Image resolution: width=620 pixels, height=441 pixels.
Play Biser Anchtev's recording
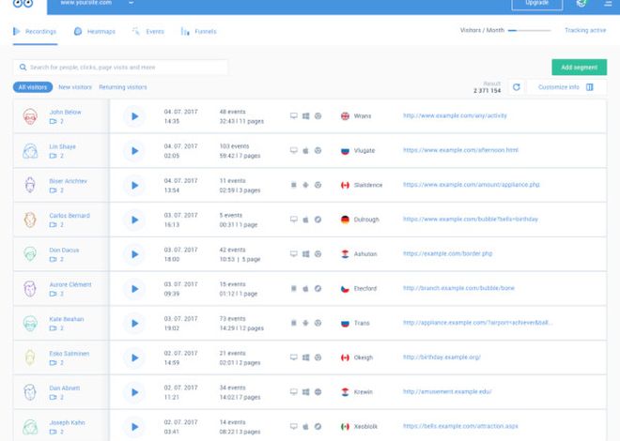click(x=134, y=185)
